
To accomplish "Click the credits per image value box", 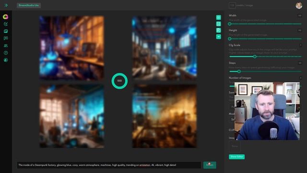I will click(232, 5).
